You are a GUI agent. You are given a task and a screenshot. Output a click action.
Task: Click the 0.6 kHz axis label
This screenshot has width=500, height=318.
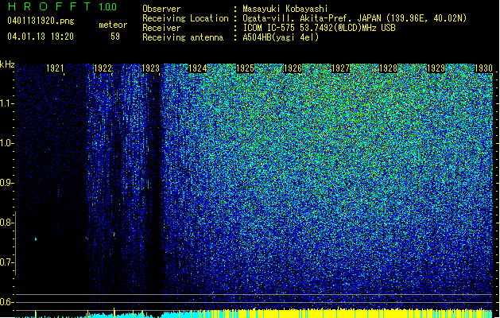pyautogui.click(x=6, y=302)
